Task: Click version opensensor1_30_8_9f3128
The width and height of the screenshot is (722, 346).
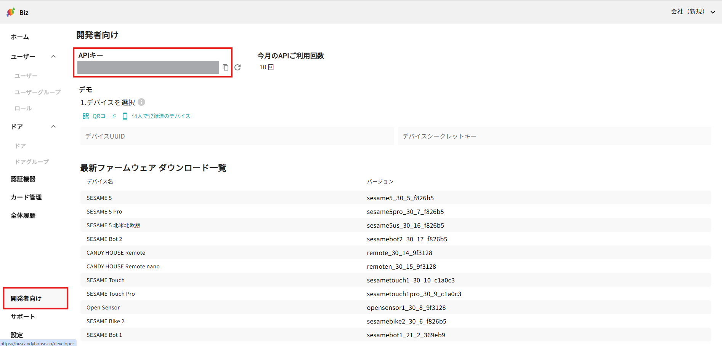Action: pyautogui.click(x=406, y=308)
